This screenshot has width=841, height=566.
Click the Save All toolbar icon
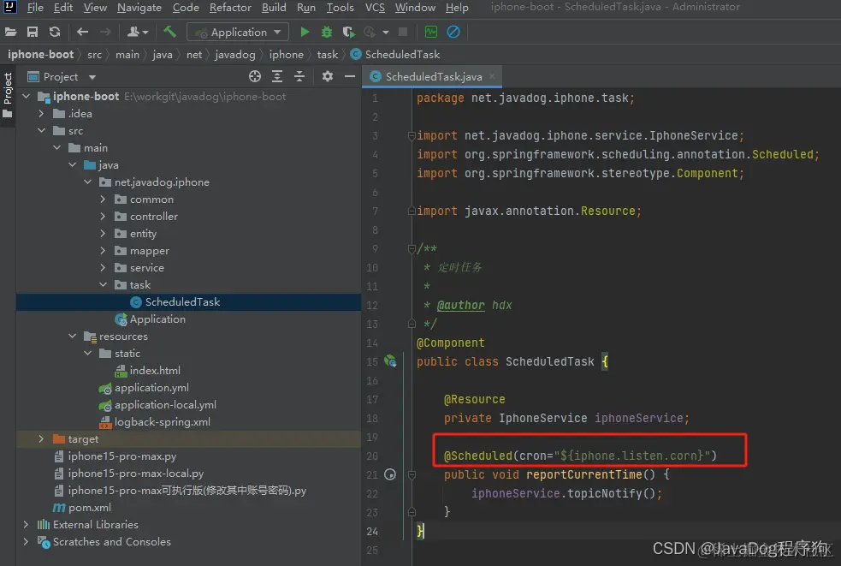point(33,33)
